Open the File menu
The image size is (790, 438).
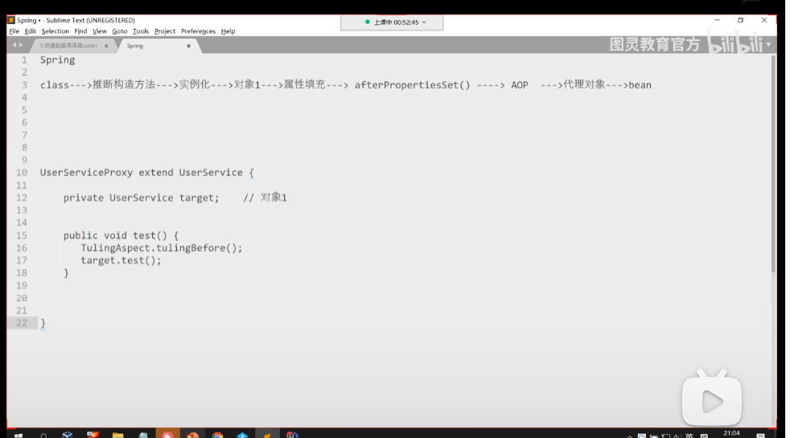click(x=14, y=31)
